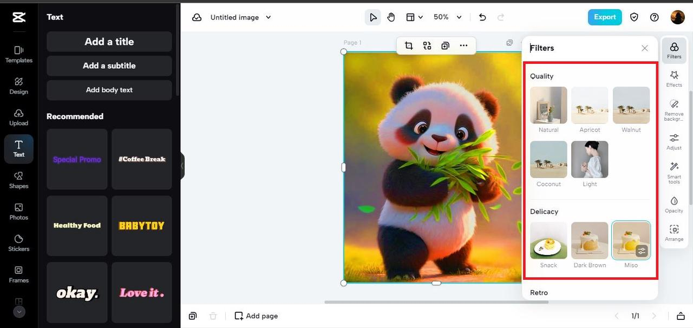Click the Add page button
The height and width of the screenshot is (328, 693).
(x=256, y=316)
